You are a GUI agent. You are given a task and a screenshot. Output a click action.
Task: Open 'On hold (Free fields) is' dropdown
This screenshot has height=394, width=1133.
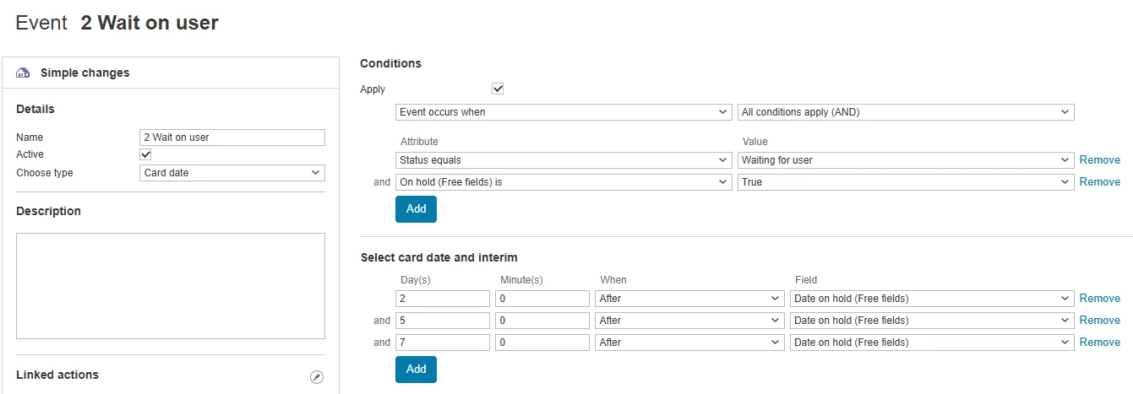(564, 182)
